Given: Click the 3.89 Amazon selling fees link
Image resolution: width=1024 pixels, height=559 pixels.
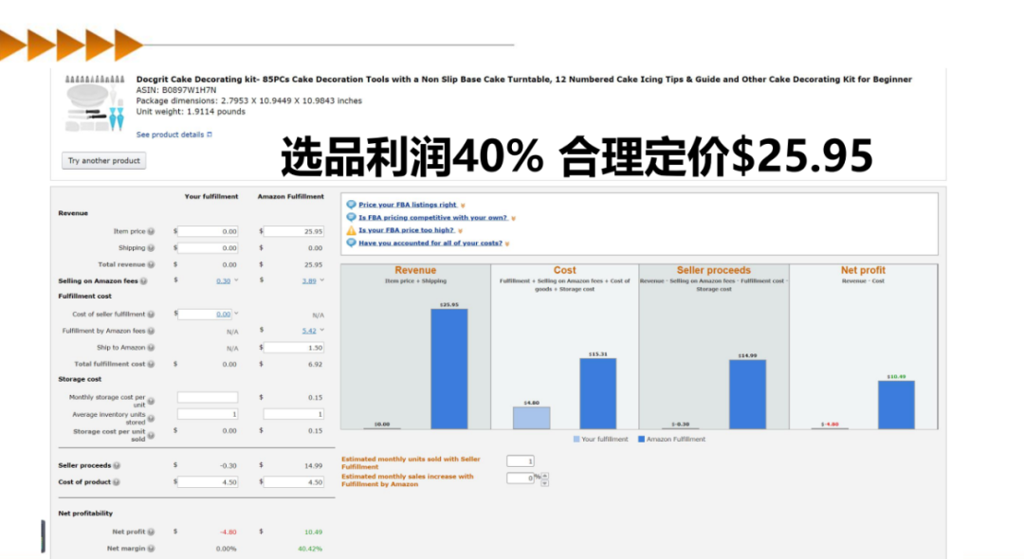Looking at the screenshot, I should (x=309, y=281).
